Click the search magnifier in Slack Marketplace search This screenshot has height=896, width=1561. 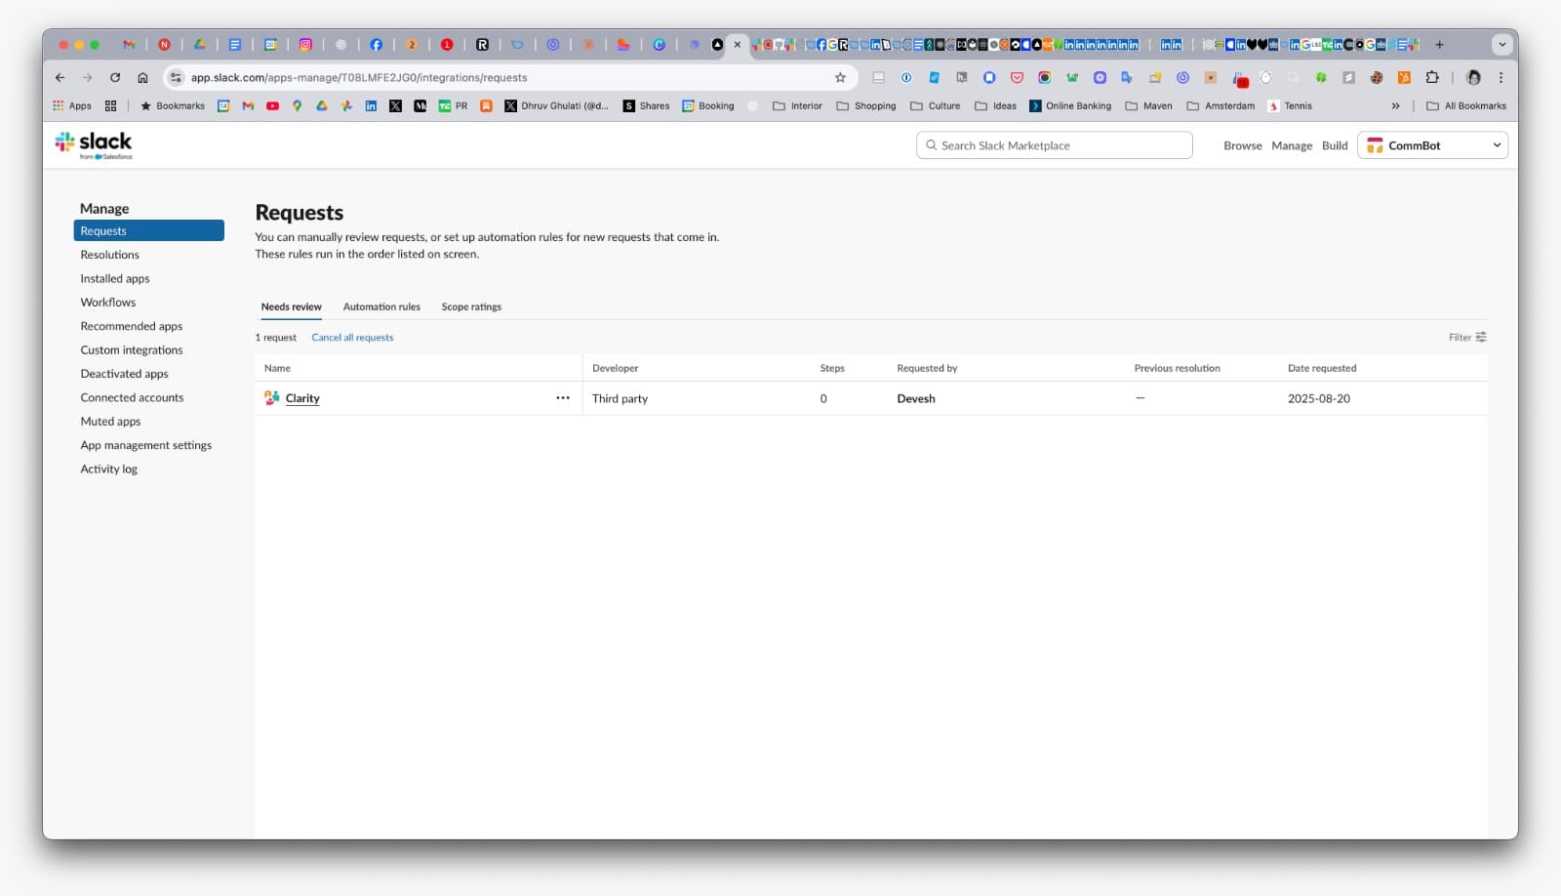931,144
